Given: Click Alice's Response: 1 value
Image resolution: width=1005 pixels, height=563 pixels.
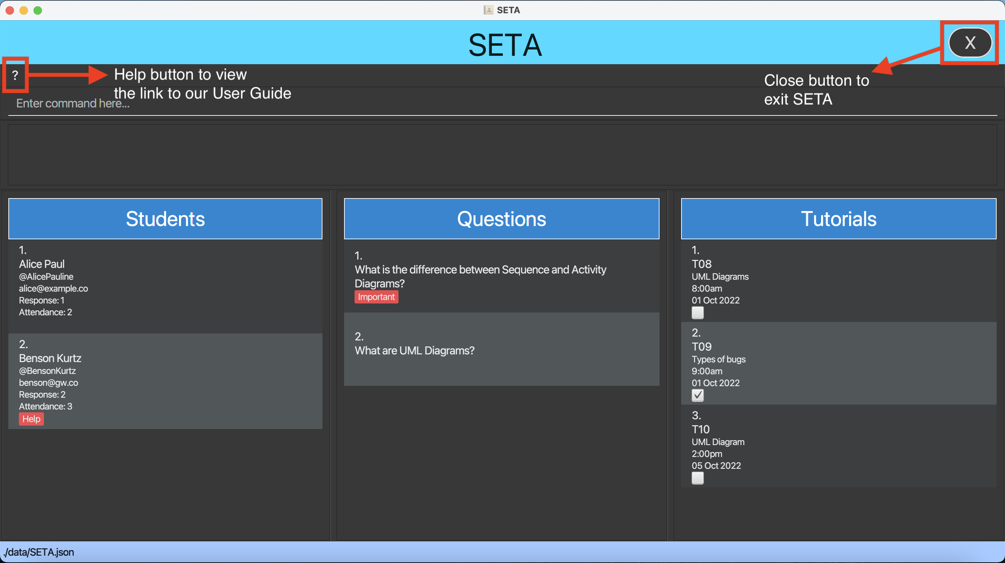Looking at the screenshot, I should [x=42, y=301].
